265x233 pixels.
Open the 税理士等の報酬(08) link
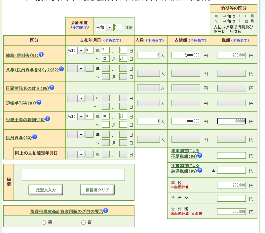click(x=25, y=120)
